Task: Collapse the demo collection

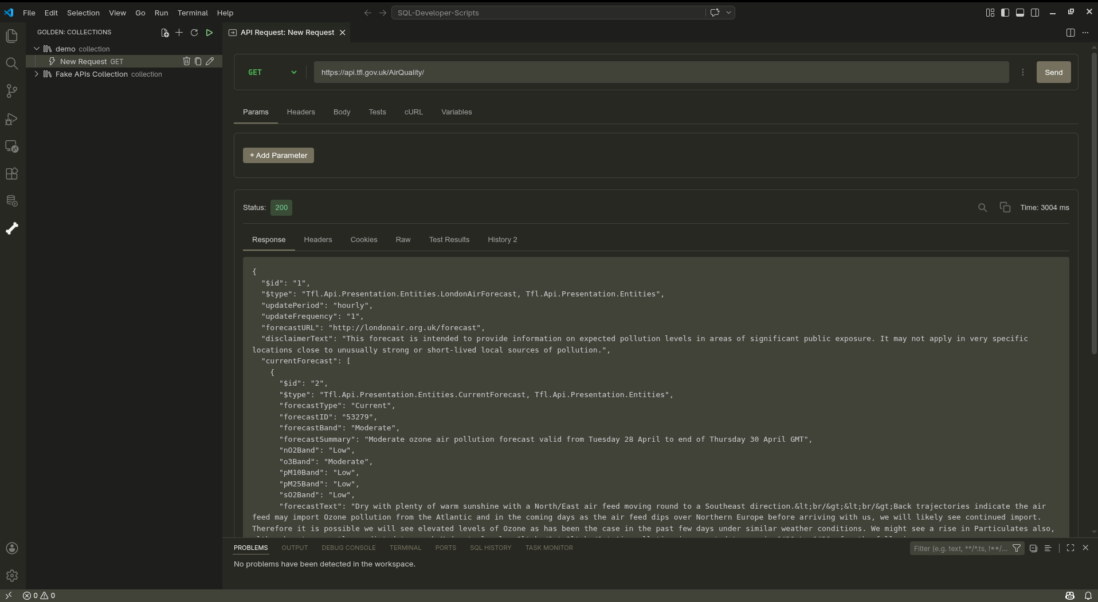Action: tap(36, 49)
